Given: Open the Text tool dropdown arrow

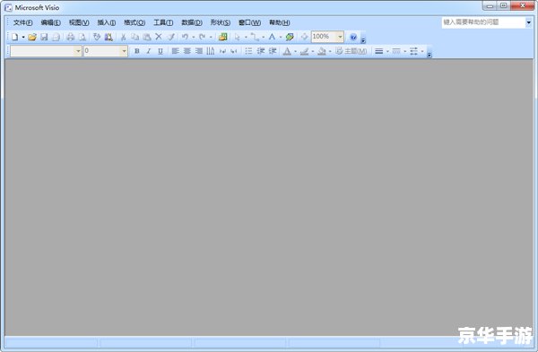Looking at the screenshot, I should click(x=281, y=37).
